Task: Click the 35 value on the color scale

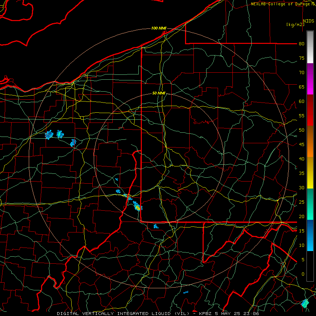Action: pos(302,173)
